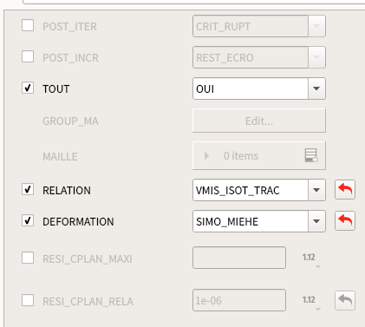Click the RESI_CPLAN_MAXI input field
The width and height of the screenshot is (365, 327).
click(239, 258)
